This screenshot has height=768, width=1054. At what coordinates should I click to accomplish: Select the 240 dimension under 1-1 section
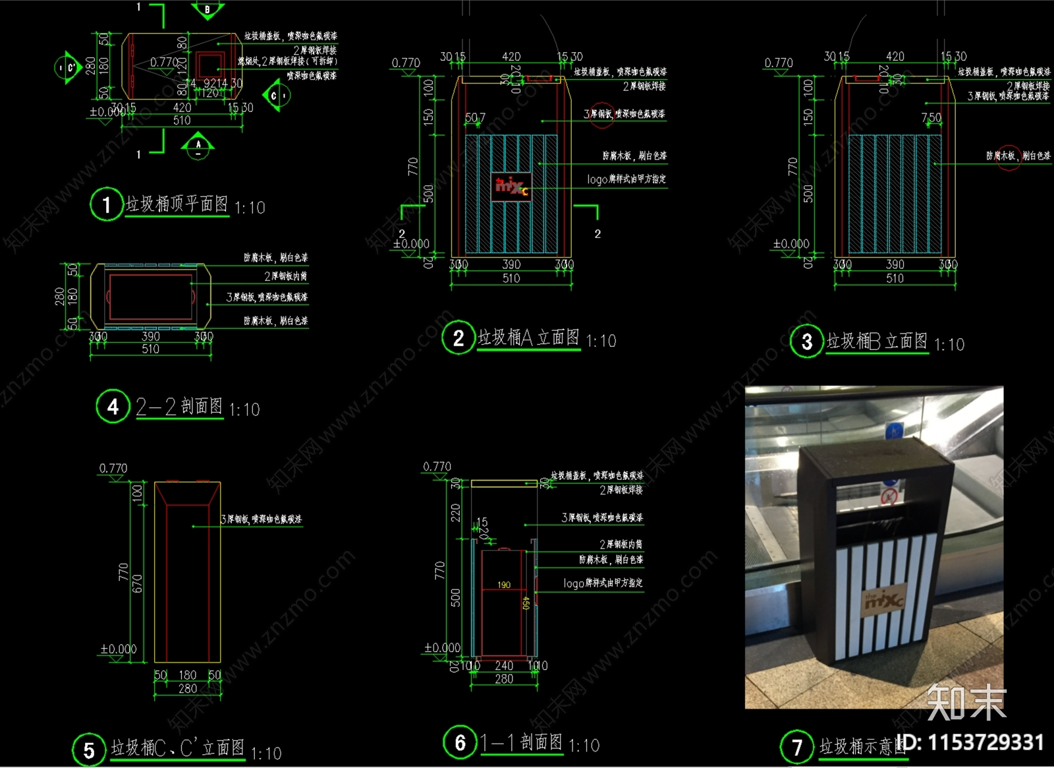coord(504,666)
